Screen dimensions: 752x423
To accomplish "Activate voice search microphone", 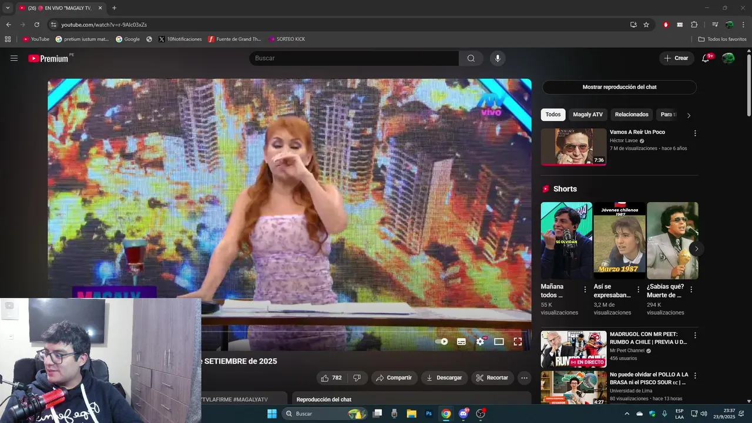I will click(498, 58).
